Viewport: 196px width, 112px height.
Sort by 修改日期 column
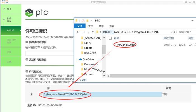[169, 38]
